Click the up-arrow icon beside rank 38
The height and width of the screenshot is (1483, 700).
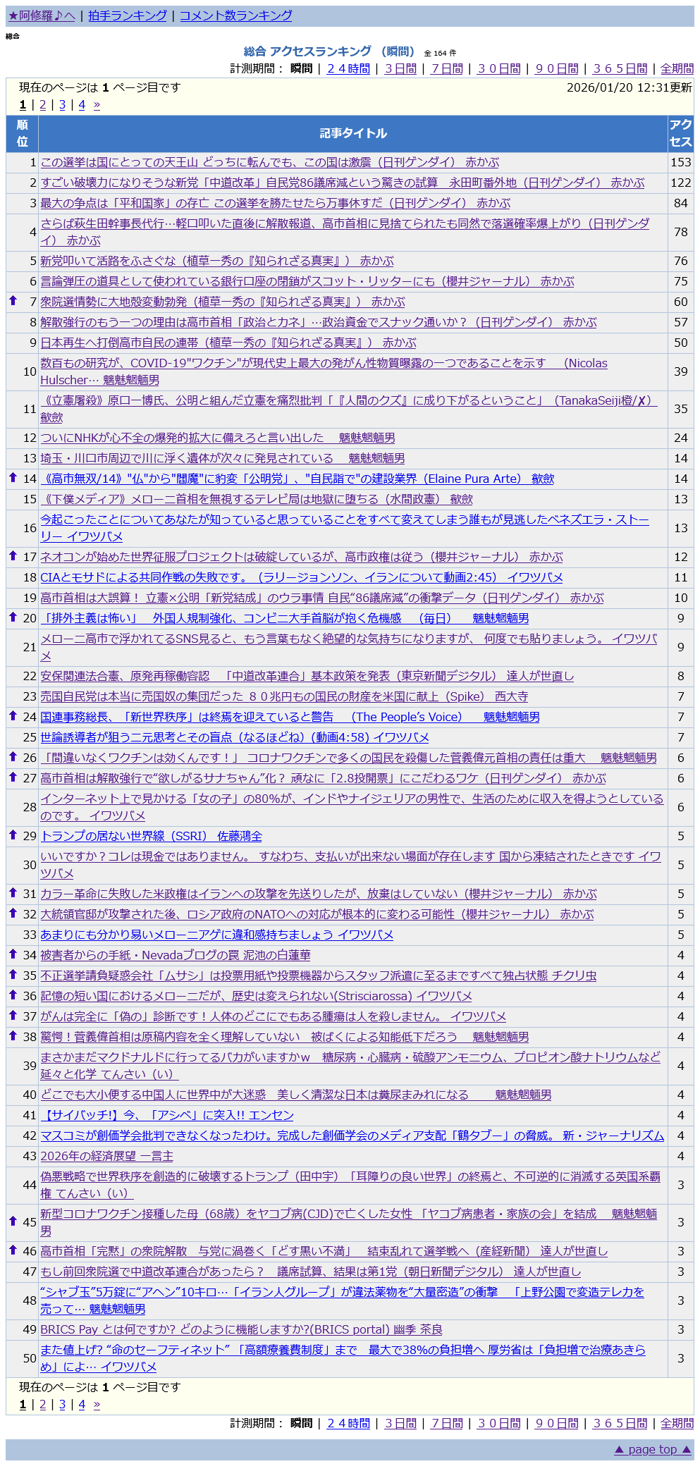click(x=13, y=1036)
